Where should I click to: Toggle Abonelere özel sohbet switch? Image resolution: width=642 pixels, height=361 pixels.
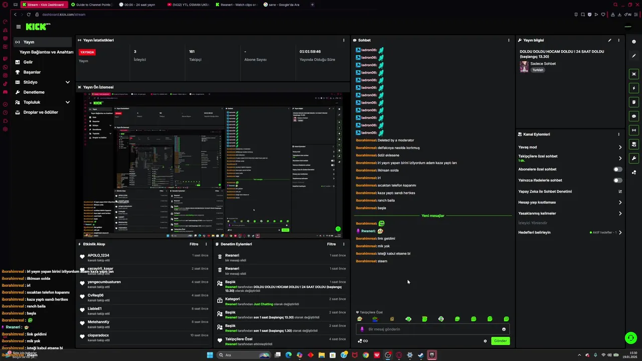[618, 169]
